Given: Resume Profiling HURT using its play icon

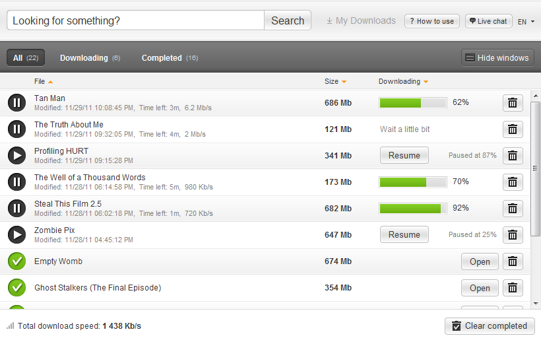Looking at the screenshot, I should click(x=16, y=156).
